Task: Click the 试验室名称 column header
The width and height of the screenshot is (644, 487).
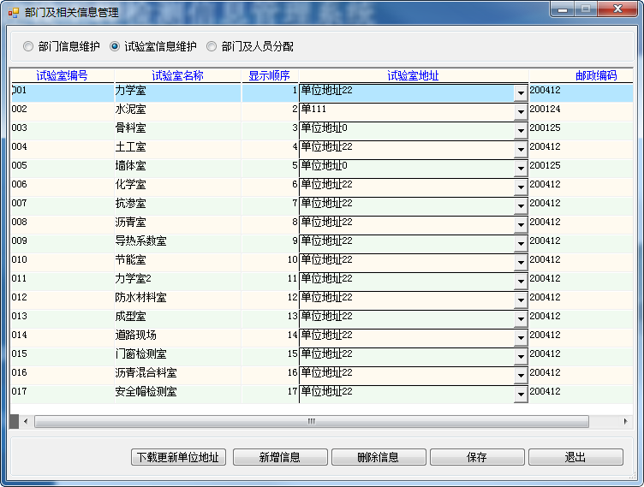Action: 177,75
